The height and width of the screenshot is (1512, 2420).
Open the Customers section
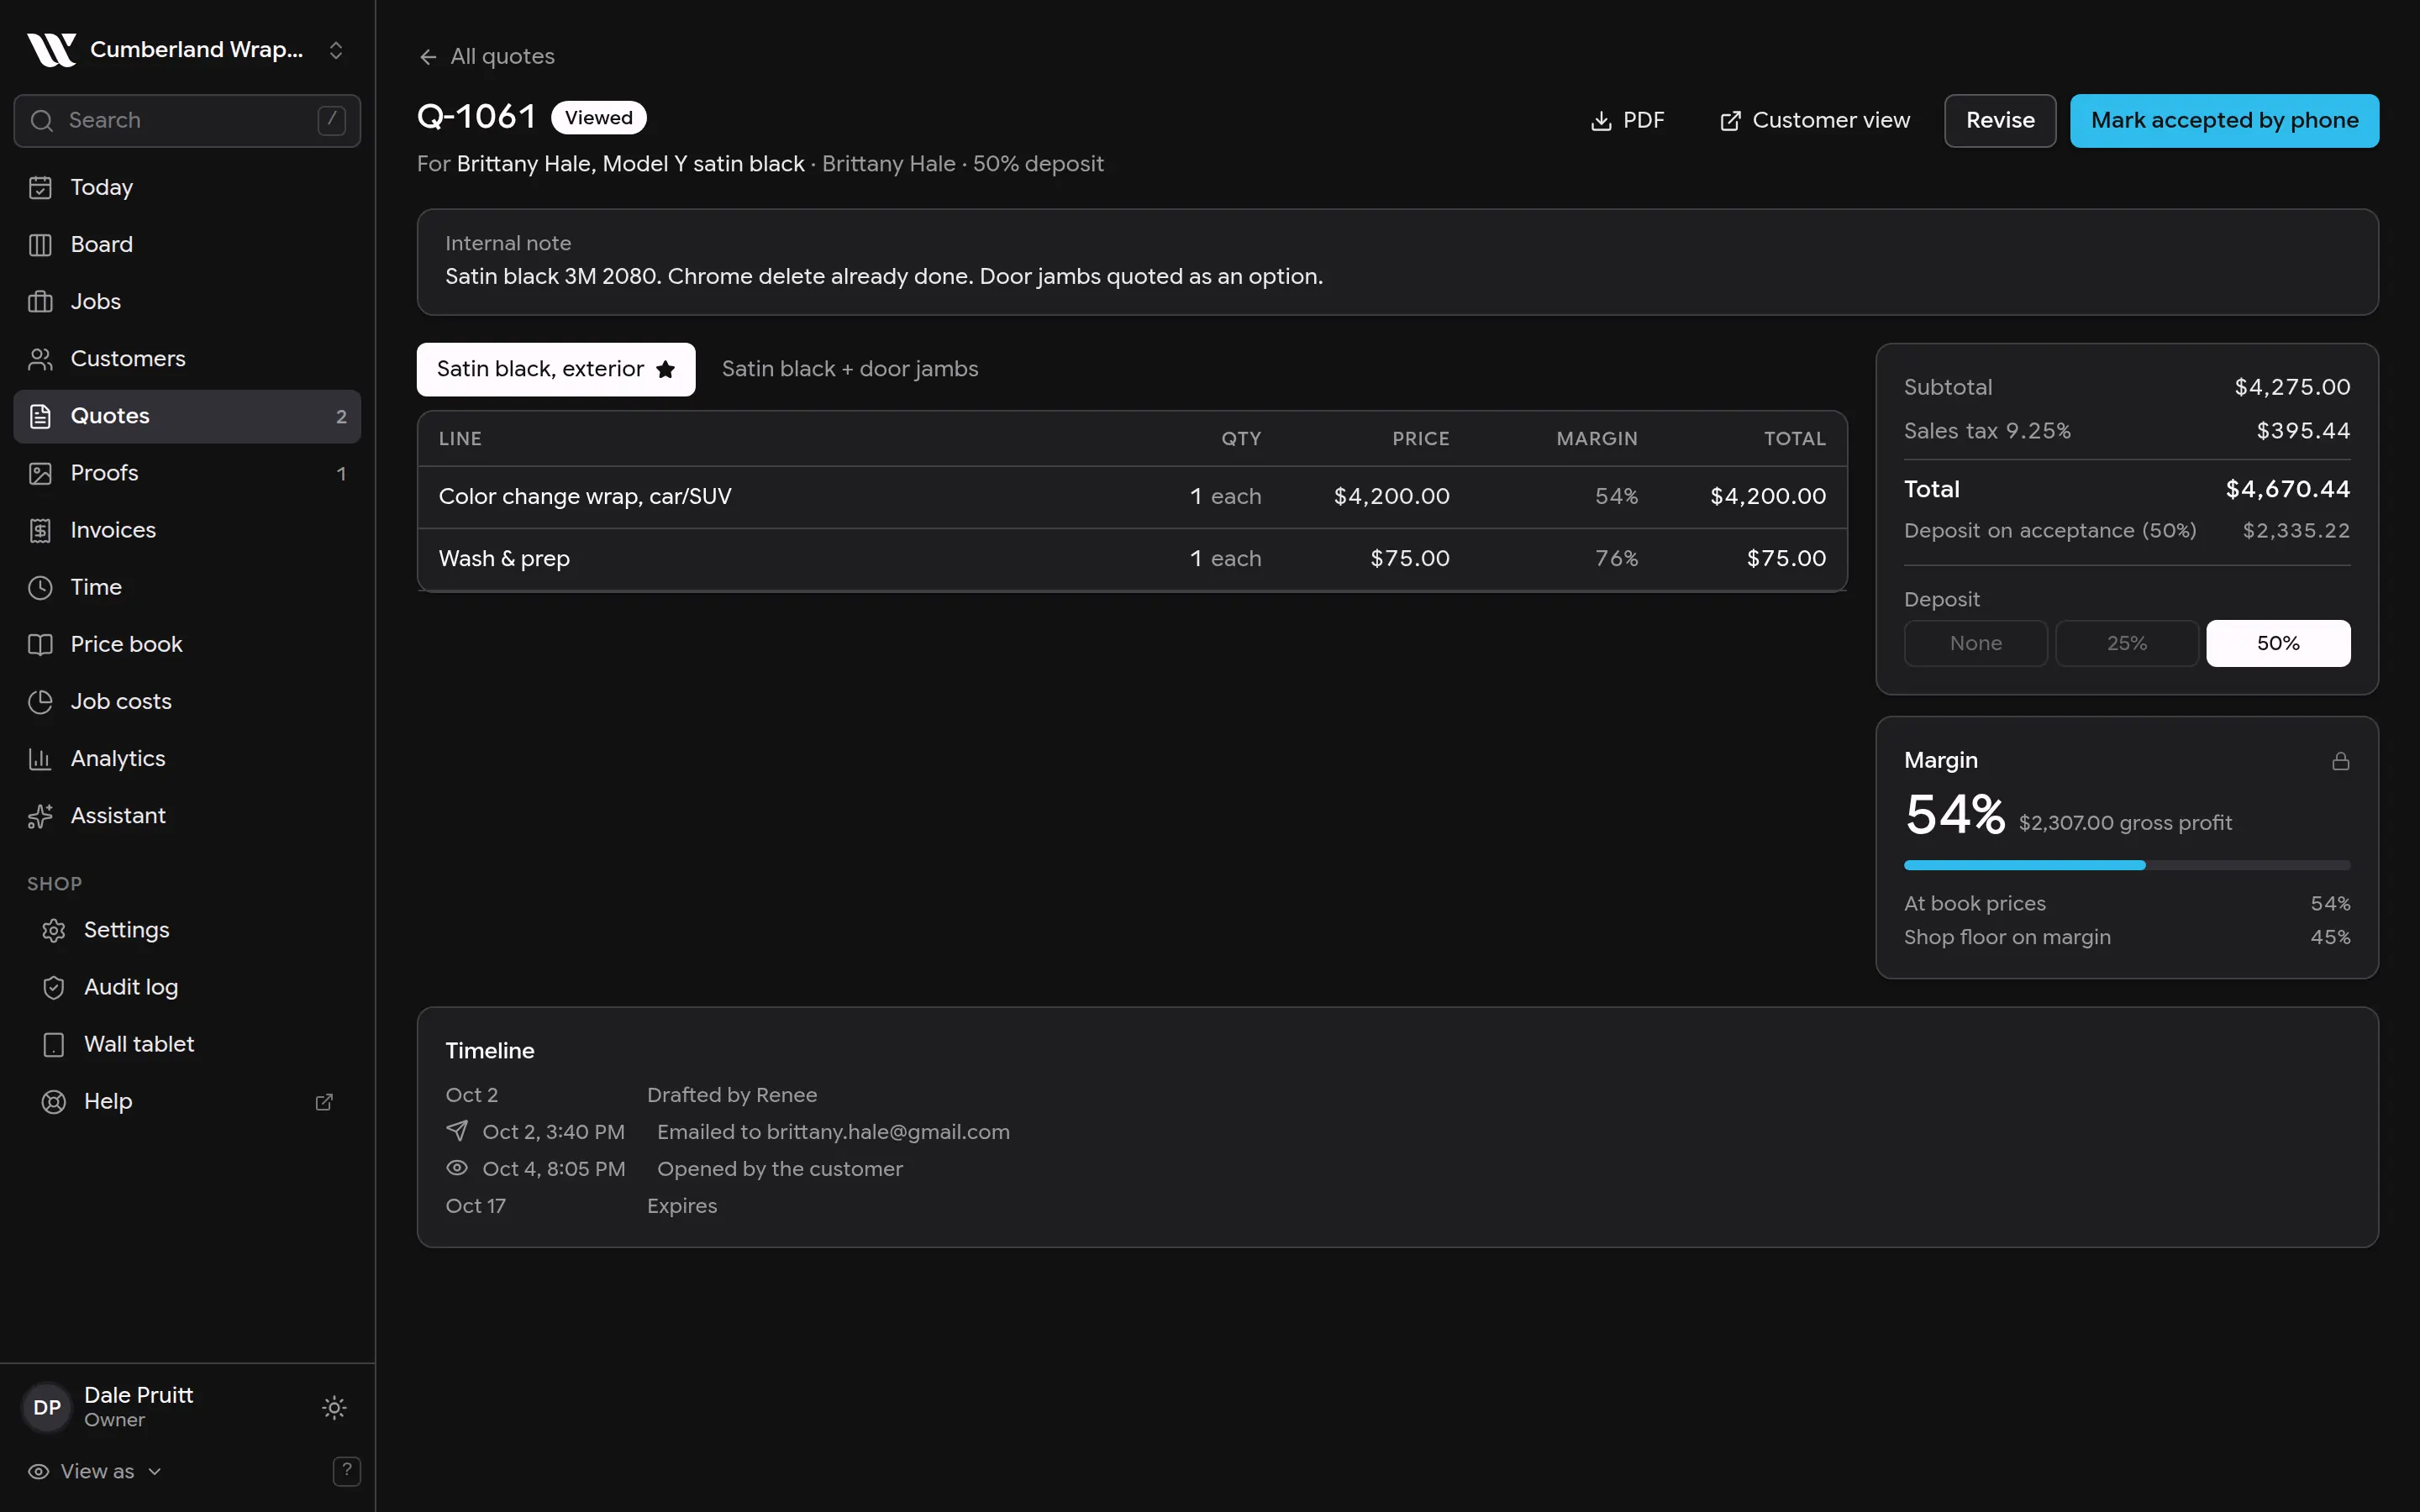click(187, 358)
